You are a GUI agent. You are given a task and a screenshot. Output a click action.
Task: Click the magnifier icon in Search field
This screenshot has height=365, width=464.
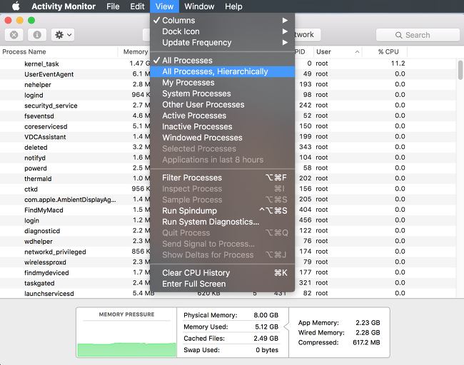click(x=398, y=35)
